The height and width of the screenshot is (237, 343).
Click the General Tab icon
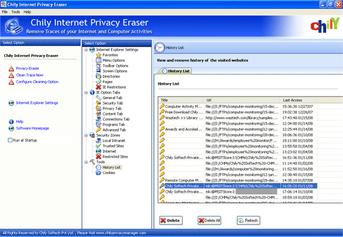point(99,97)
